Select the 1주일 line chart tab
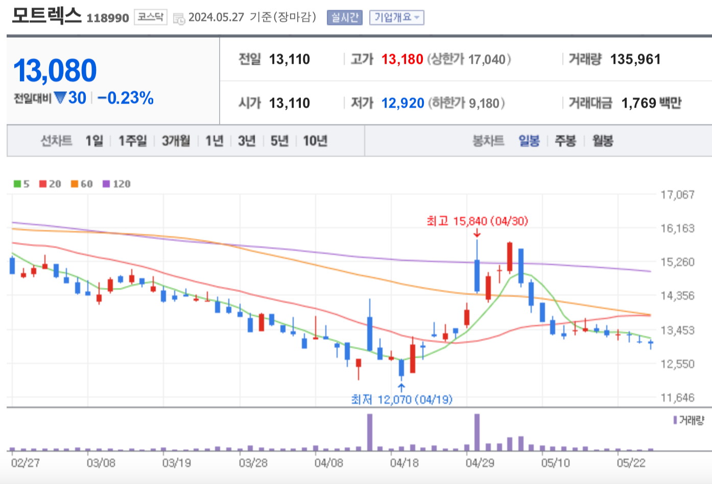 [133, 141]
